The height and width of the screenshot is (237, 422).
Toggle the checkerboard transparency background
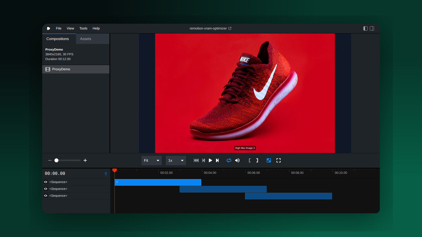pos(269,160)
